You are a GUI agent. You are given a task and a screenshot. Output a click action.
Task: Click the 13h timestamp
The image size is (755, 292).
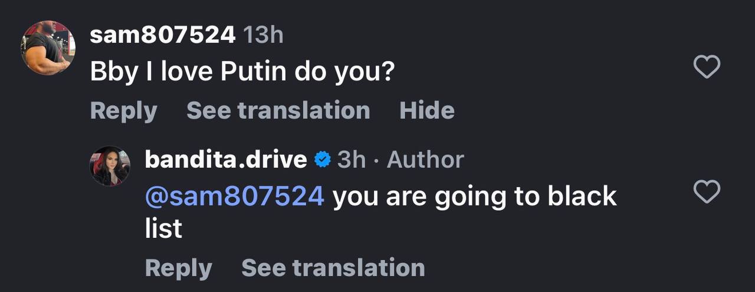[263, 35]
